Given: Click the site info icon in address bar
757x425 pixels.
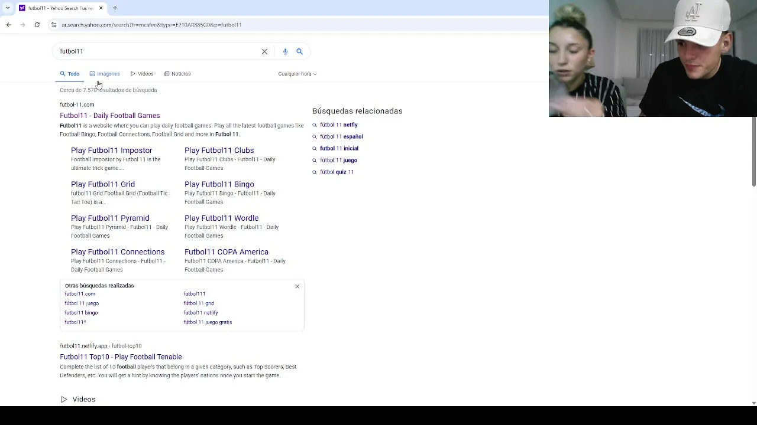Looking at the screenshot, I should (x=54, y=25).
